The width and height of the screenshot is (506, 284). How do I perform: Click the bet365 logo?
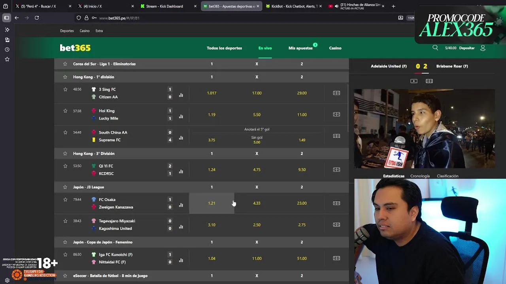coord(75,48)
